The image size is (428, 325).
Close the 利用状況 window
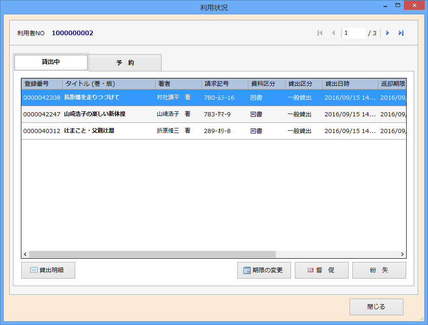(415, 5)
